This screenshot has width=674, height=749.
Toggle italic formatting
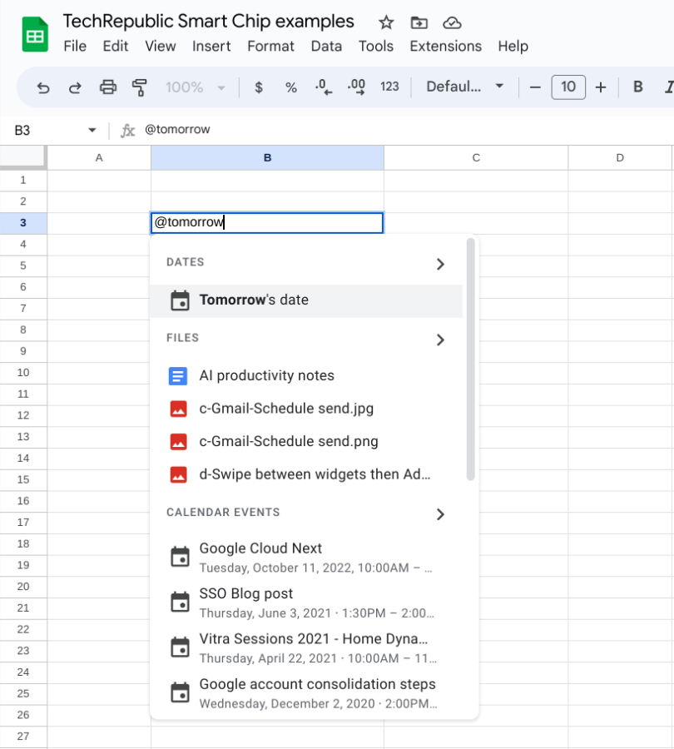tap(667, 86)
